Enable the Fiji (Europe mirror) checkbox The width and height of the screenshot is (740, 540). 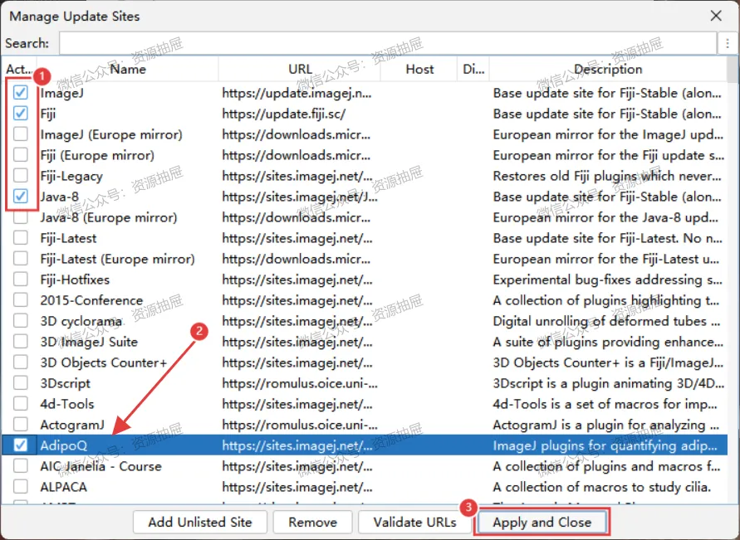coord(20,155)
